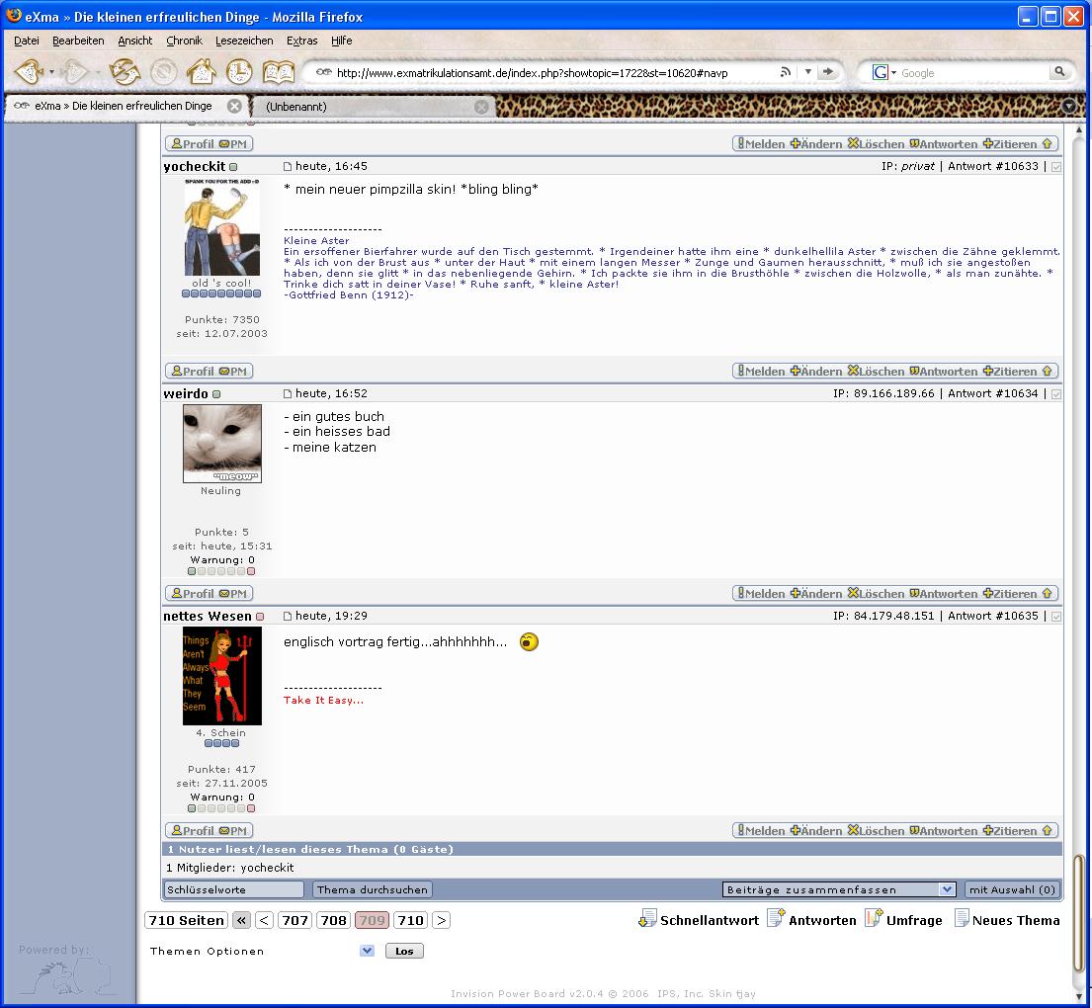Click the RSS feed icon in address bar

[786, 72]
